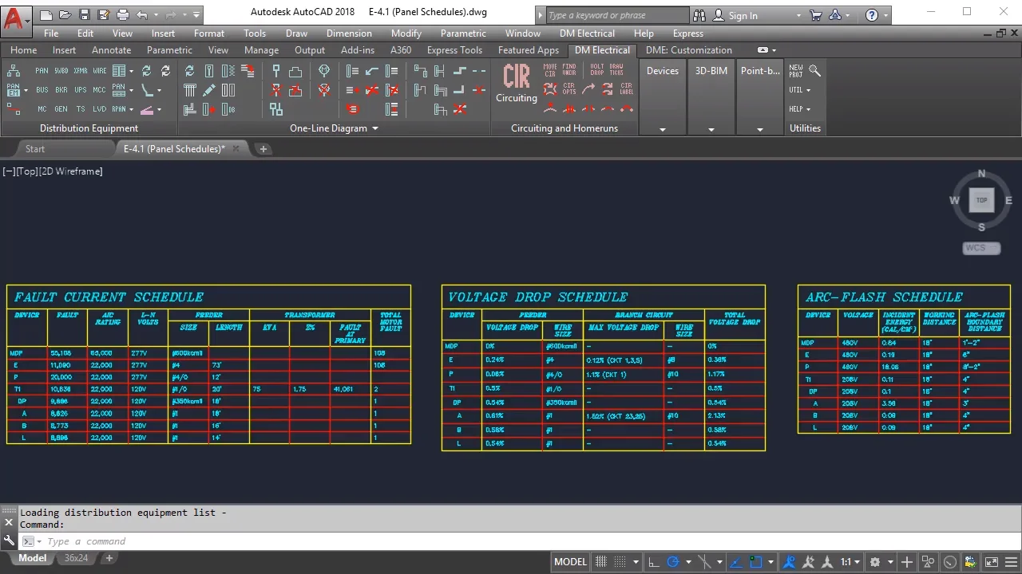Screen dimensions: 1022x574
Task: Click the PAN panel insert icon
Action: pos(42,71)
